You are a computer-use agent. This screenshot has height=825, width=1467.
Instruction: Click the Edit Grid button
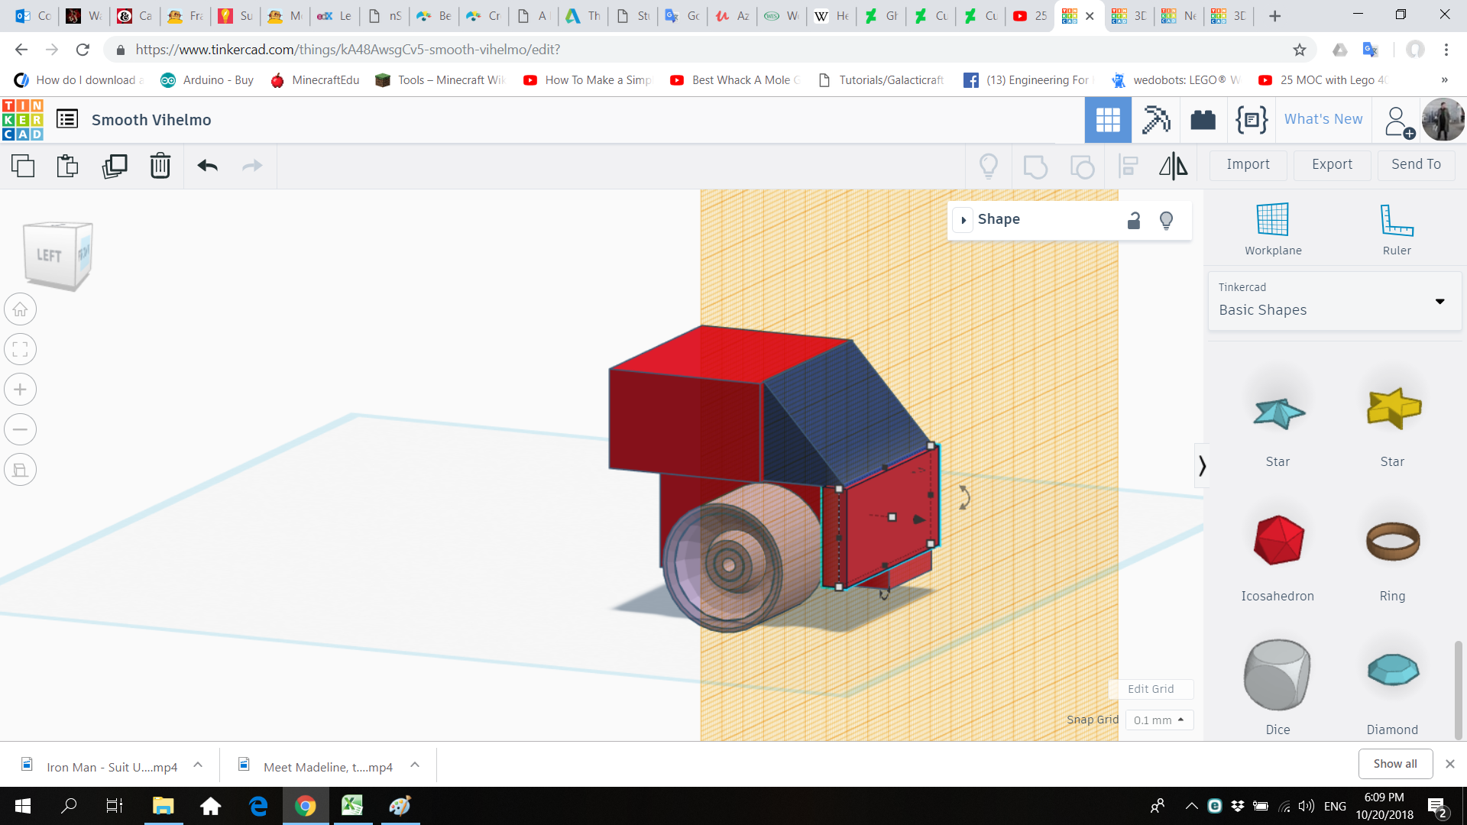click(x=1151, y=689)
